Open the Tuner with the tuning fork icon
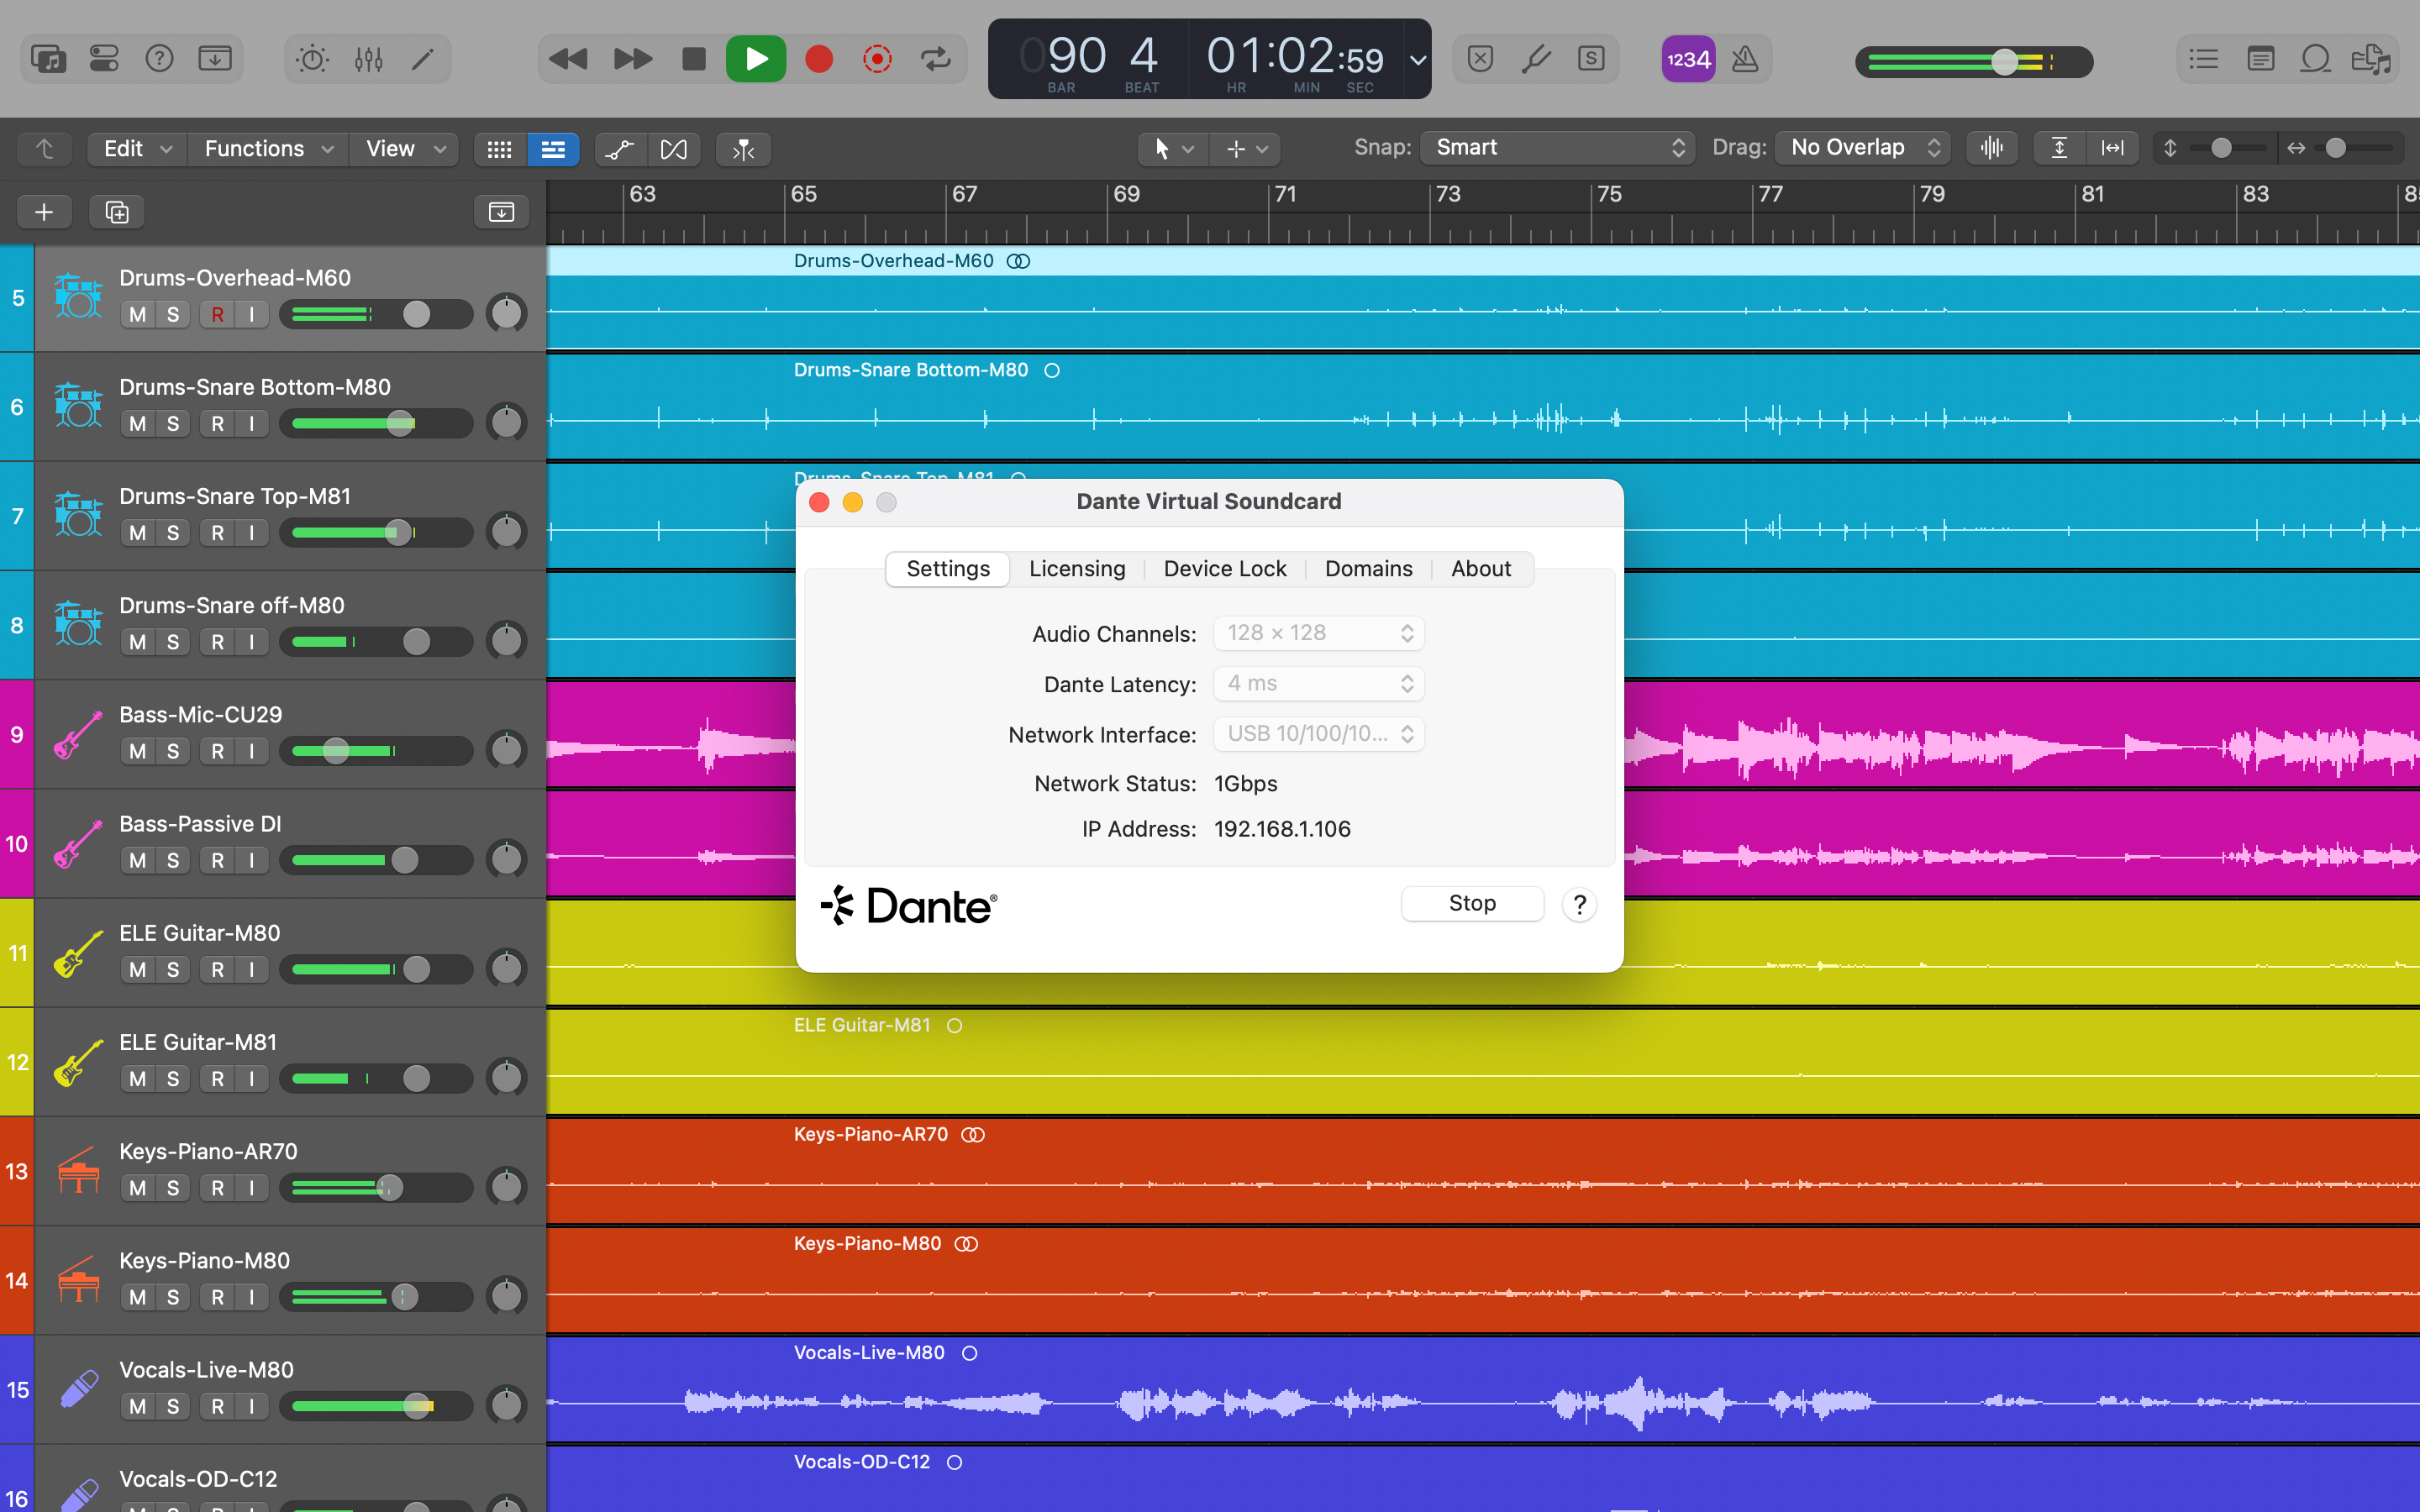2420x1512 pixels. tap(1536, 59)
